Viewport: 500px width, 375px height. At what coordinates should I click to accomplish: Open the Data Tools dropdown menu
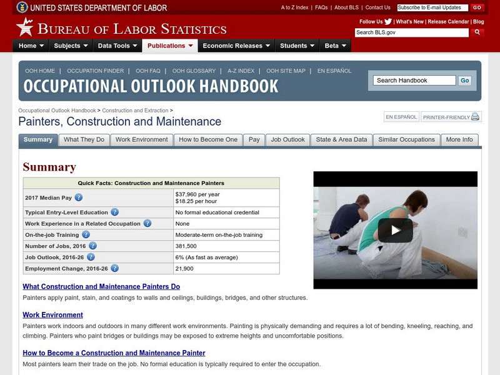(x=117, y=46)
